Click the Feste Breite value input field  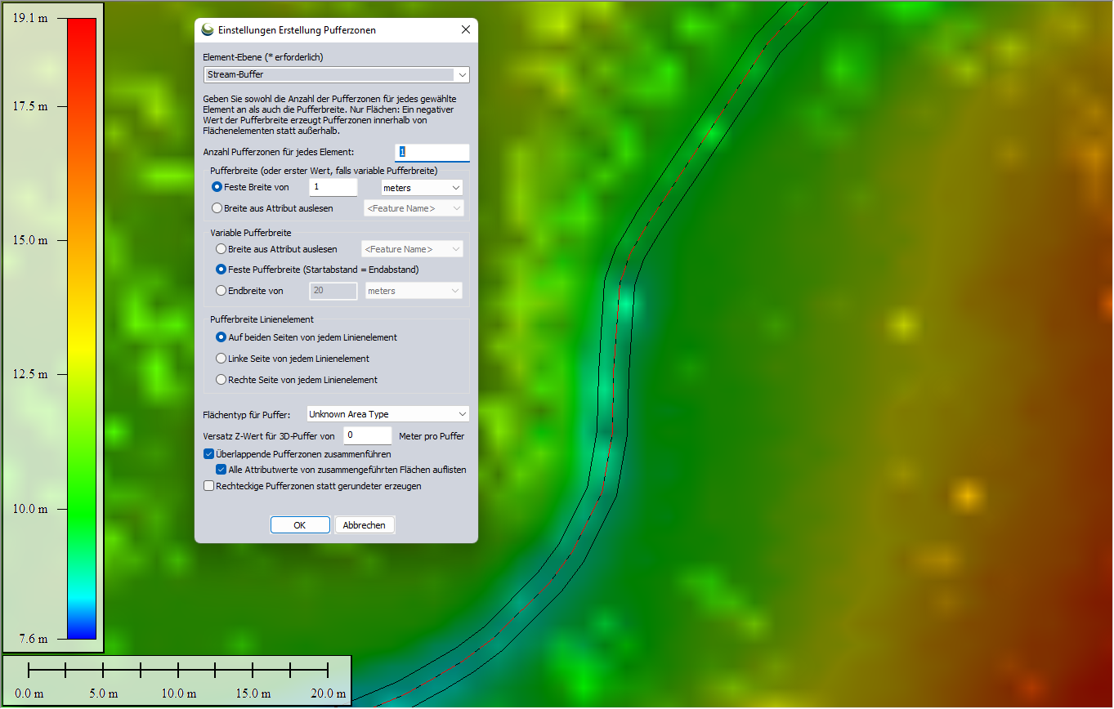pyautogui.click(x=333, y=187)
